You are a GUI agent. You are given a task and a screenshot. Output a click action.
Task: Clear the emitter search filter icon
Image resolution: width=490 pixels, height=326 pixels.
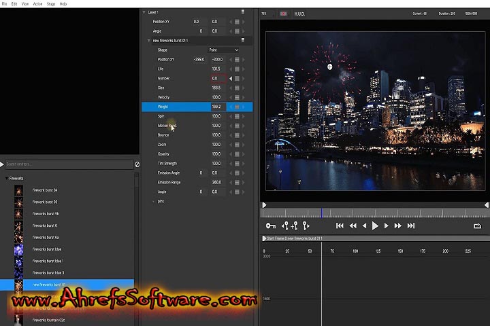(x=137, y=164)
